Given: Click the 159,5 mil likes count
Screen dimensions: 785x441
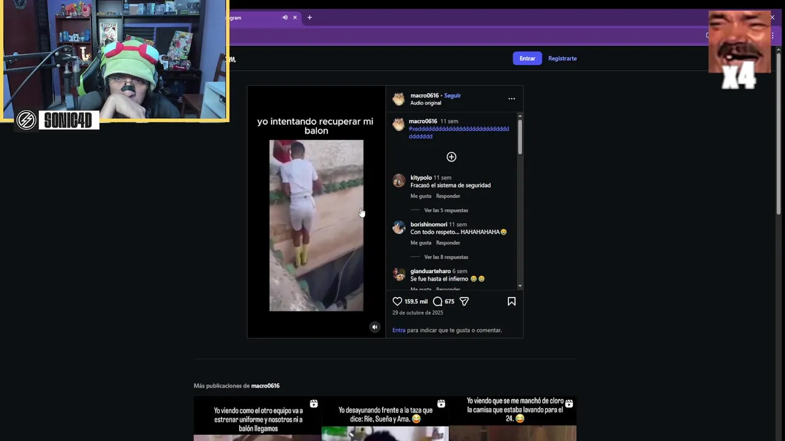Looking at the screenshot, I should coord(416,301).
